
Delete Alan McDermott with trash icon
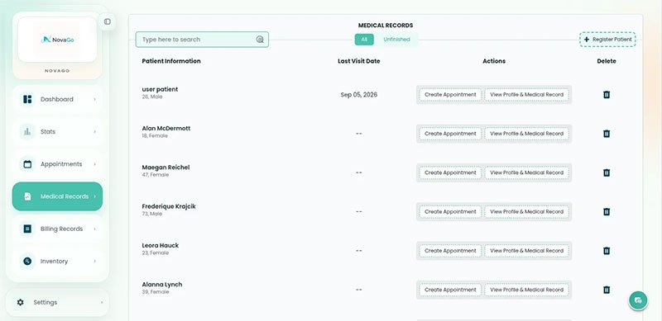coord(607,134)
